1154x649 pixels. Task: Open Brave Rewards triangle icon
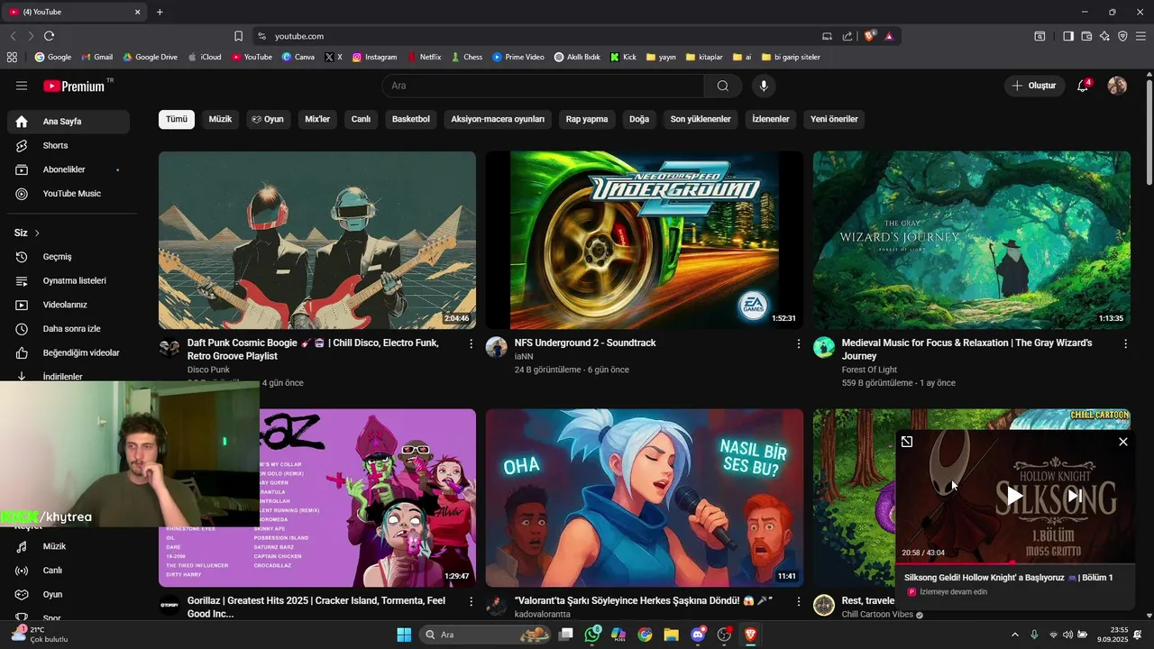889,36
